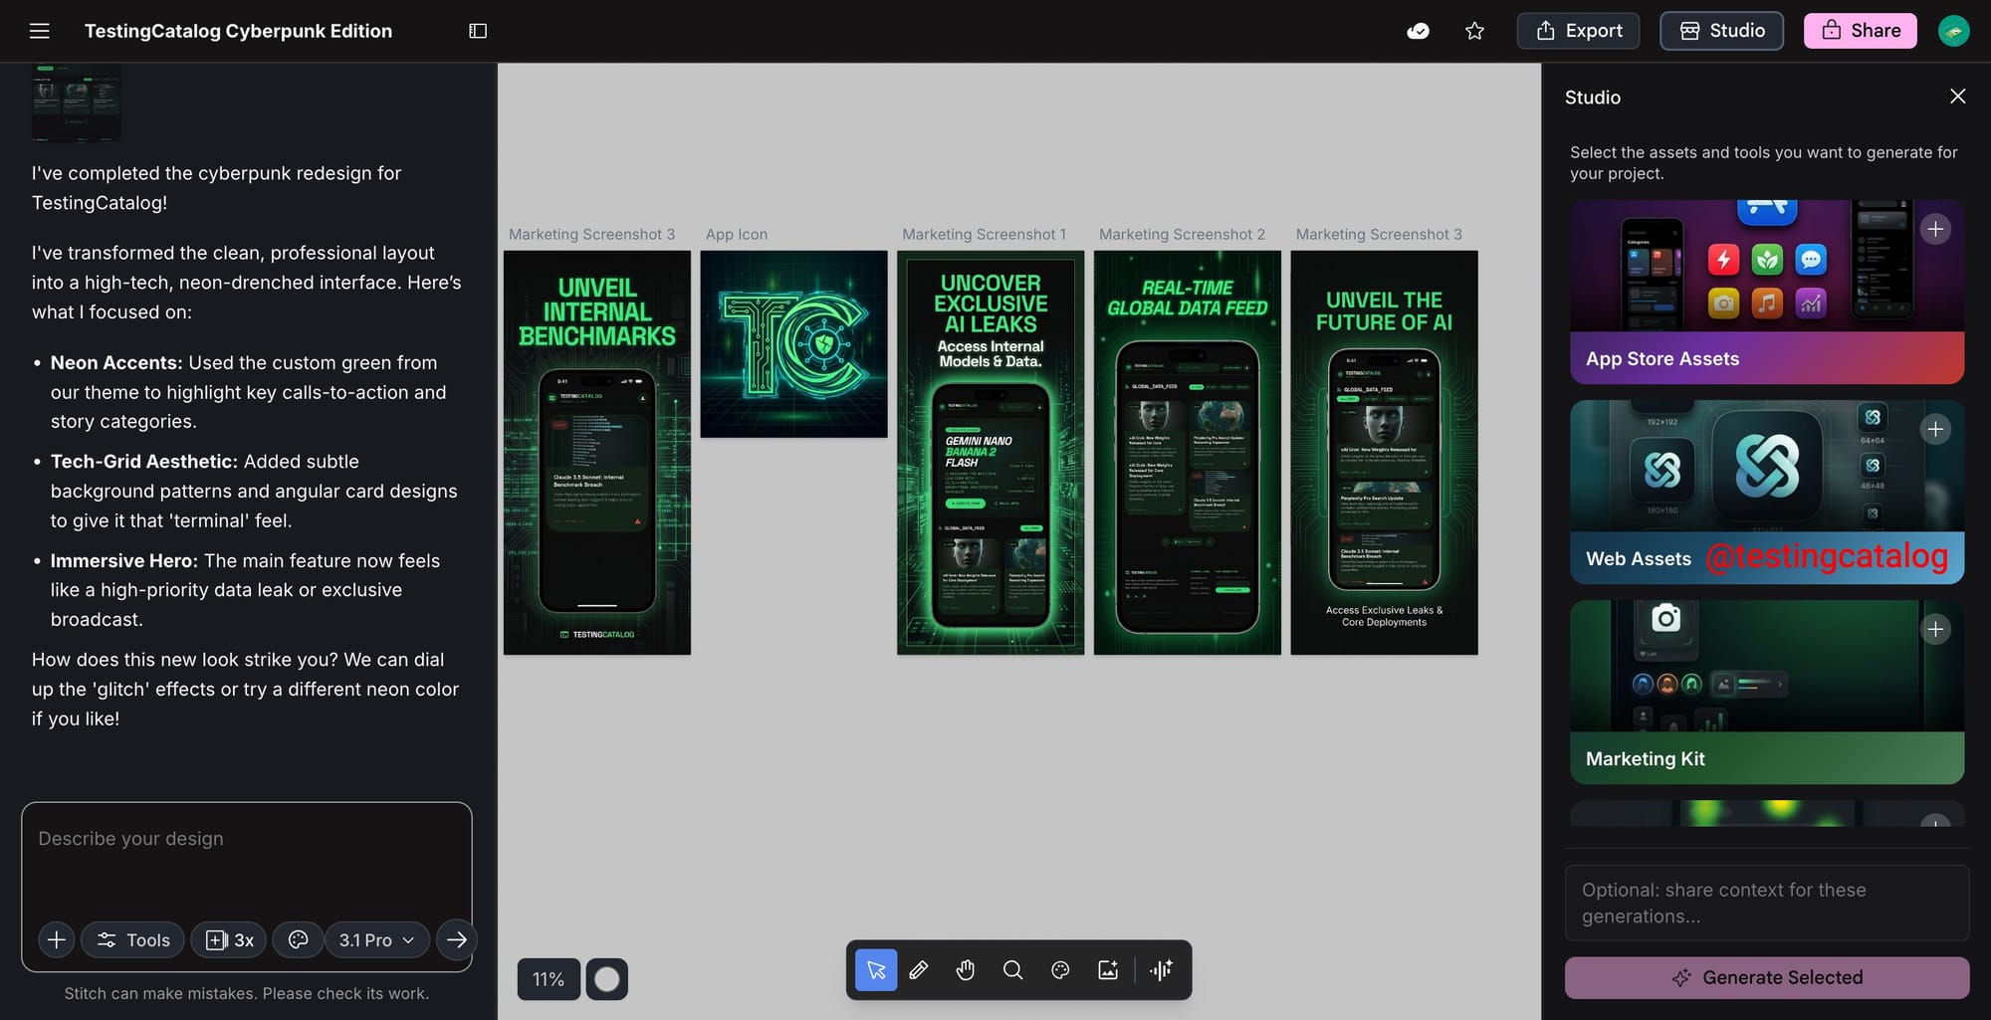Click the round color swatch beside zoom
The width and height of the screenshot is (1991, 1020).
(x=606, y=979)
